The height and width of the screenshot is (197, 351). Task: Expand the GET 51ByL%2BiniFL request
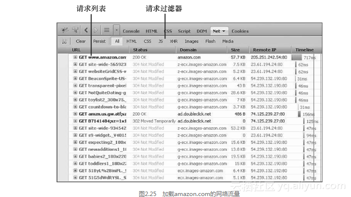[75, 170]
